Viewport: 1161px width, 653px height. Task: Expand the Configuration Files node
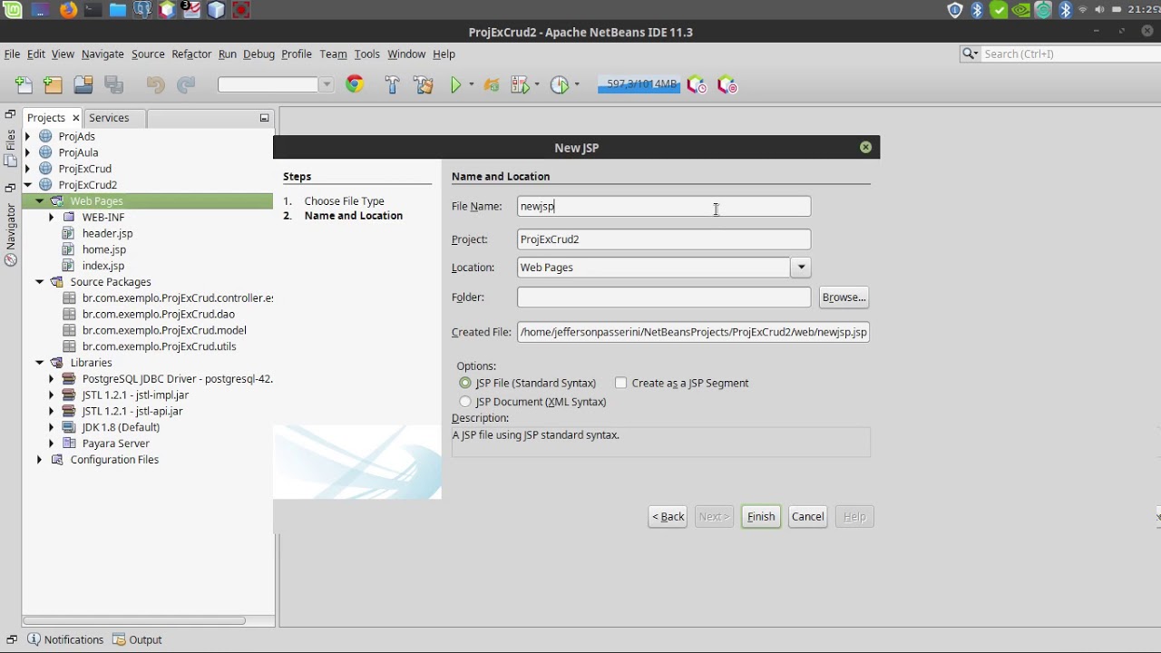[x=39, y=460]
